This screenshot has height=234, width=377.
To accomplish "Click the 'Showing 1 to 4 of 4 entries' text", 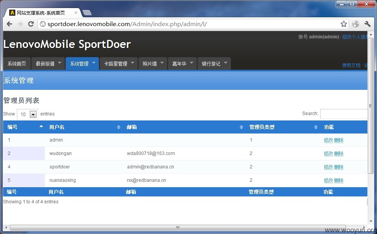I will point(31,202).
